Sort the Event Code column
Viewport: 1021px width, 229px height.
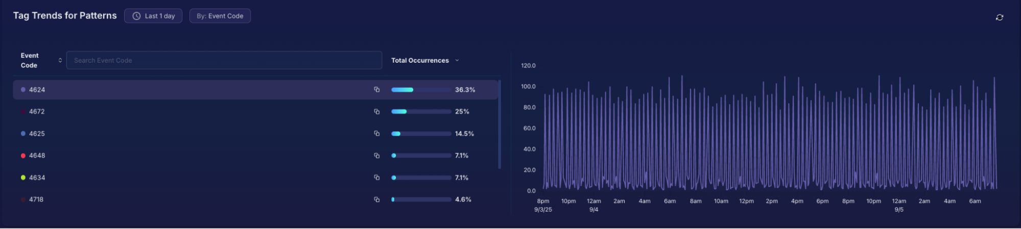click(x=60, y=60)
